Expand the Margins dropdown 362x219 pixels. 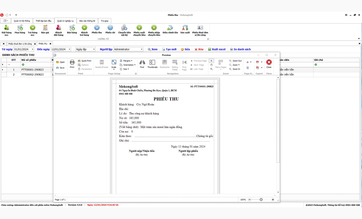click(x=126, y=61)
